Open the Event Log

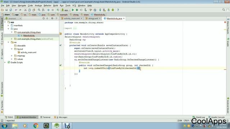(x=199, y=117)
